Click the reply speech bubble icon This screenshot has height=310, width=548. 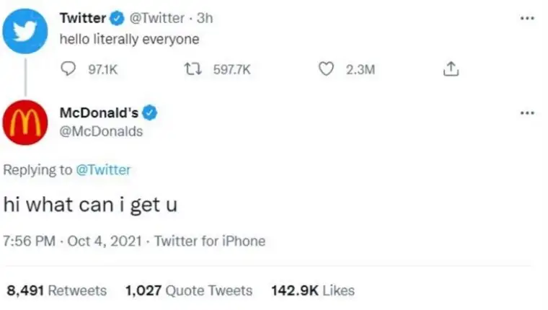click(x=68, y=69)
